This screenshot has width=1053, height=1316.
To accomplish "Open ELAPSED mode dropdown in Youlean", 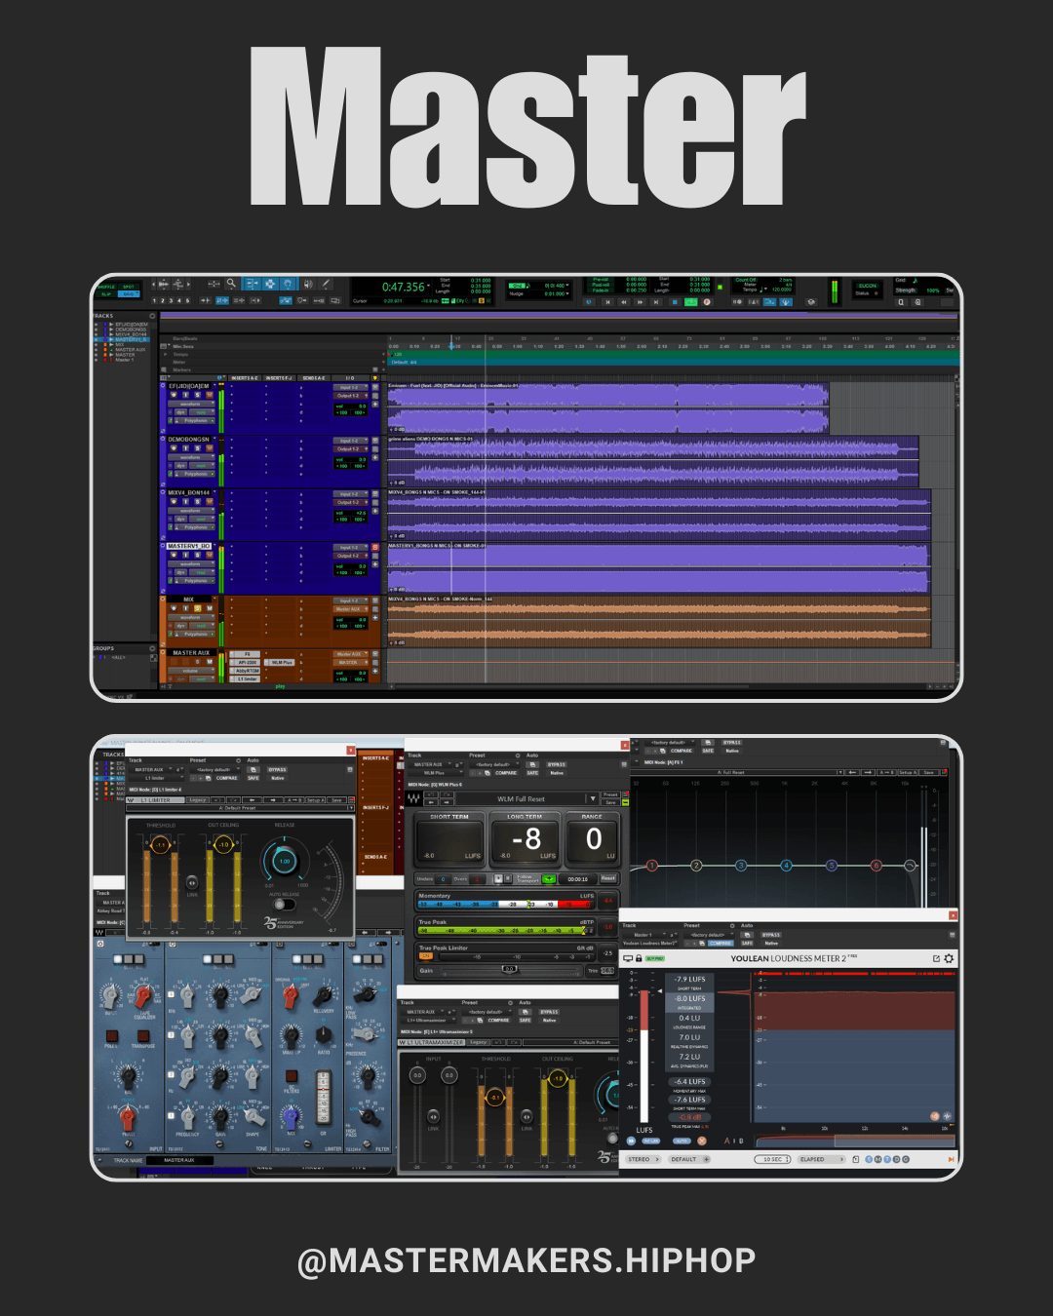I will (x=821, y=1159).
